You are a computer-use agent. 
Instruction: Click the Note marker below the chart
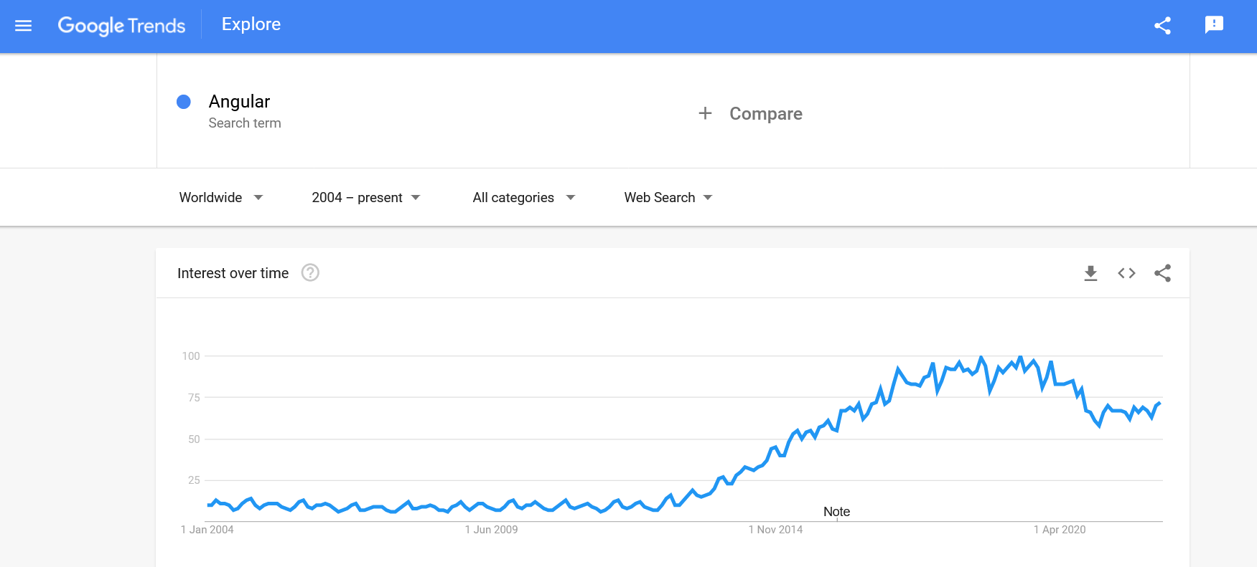[836, 511]
